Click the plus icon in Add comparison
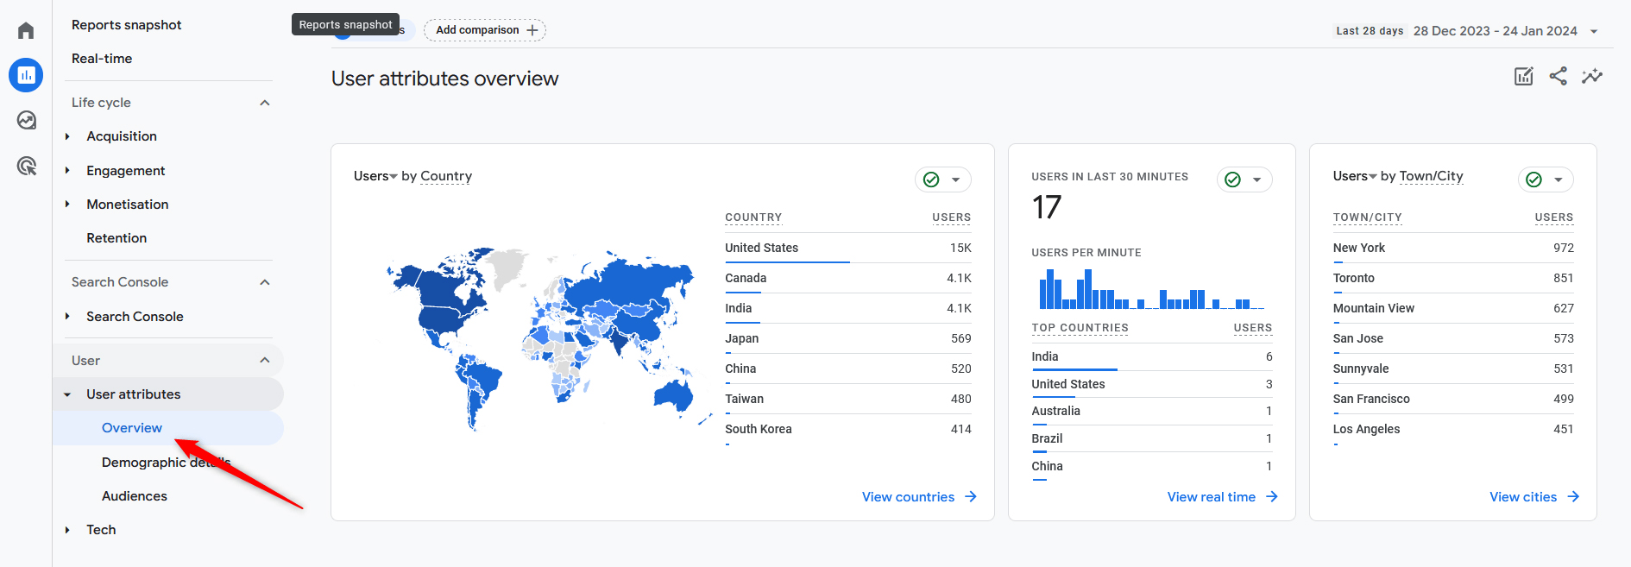Image resolution: width=1631 pixels, height=567 pixels. [532, 30]
